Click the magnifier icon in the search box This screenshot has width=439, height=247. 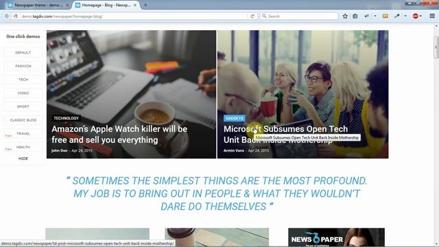264,16
